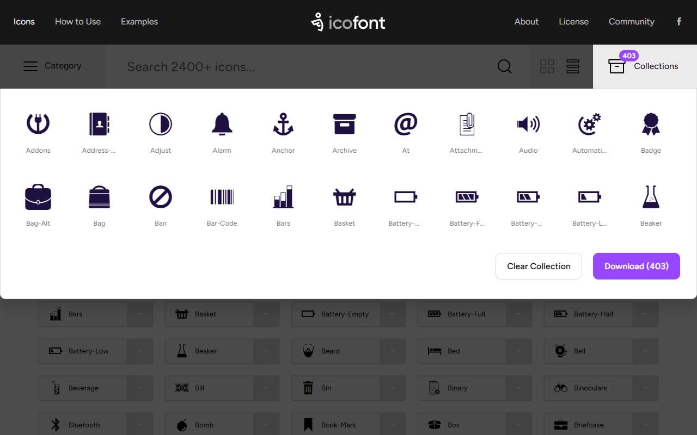Click the Bar-Code icon
Screen dimensions: 697x435
point(222,197)
